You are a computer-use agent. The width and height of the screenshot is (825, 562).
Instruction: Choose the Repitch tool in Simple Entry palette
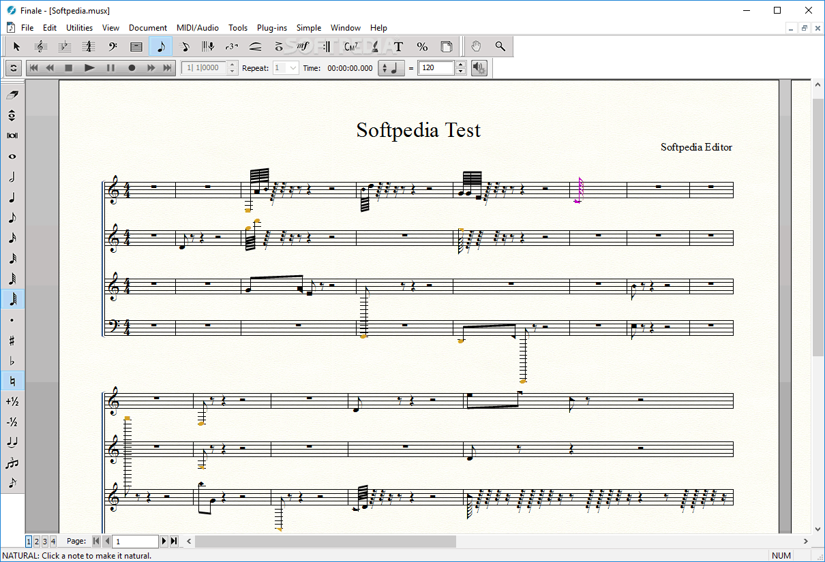(x=12, y=116)
